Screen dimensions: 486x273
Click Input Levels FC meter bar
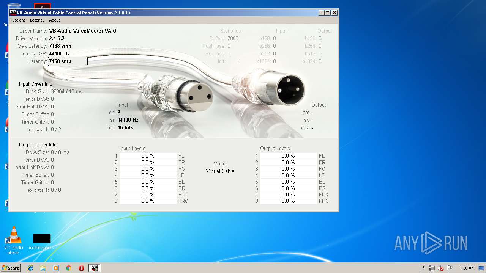[x=148, y=169]
